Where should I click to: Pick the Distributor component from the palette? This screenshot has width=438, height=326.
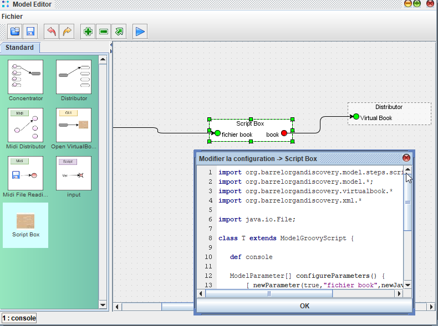pos(74,77)
